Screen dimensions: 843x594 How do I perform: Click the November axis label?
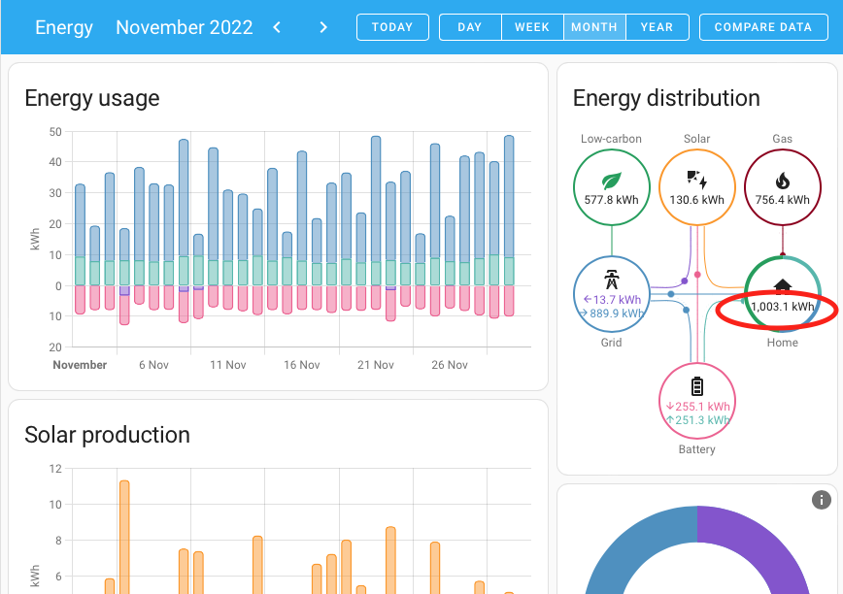80,365
